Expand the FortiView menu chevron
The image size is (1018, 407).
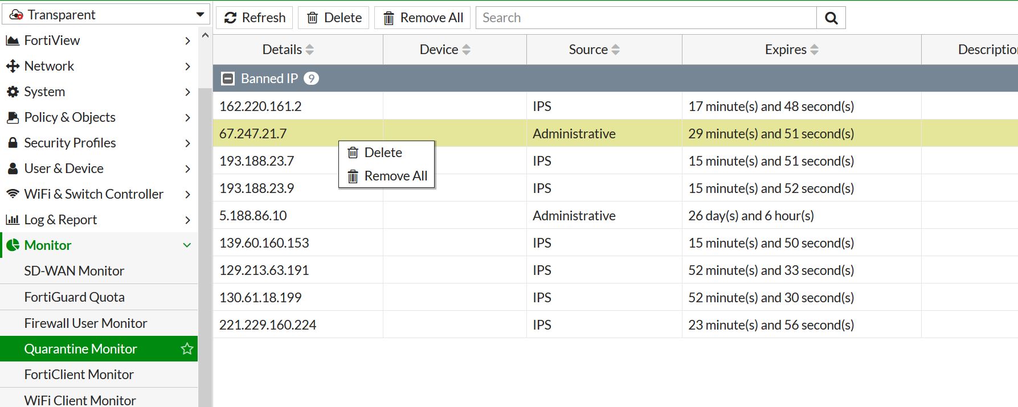pyautogui.click(x=187, y=41)
